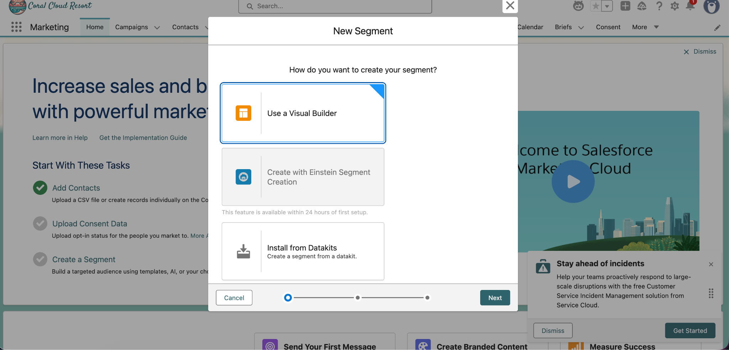
Task: Open the Upload Consent Data link
Action: point(90,224)
